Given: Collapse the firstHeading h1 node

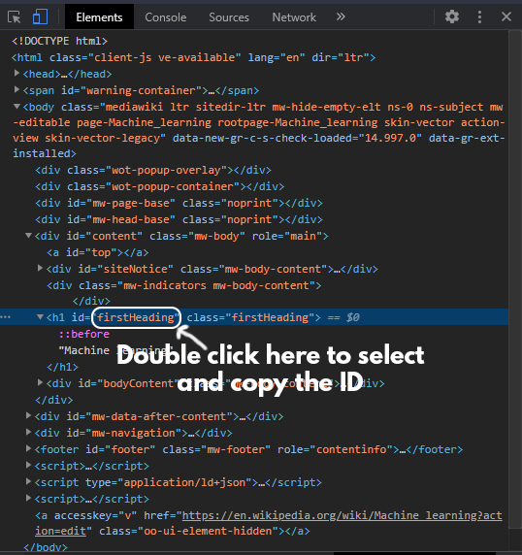Looking at the screenshot, I should [41, 316].
